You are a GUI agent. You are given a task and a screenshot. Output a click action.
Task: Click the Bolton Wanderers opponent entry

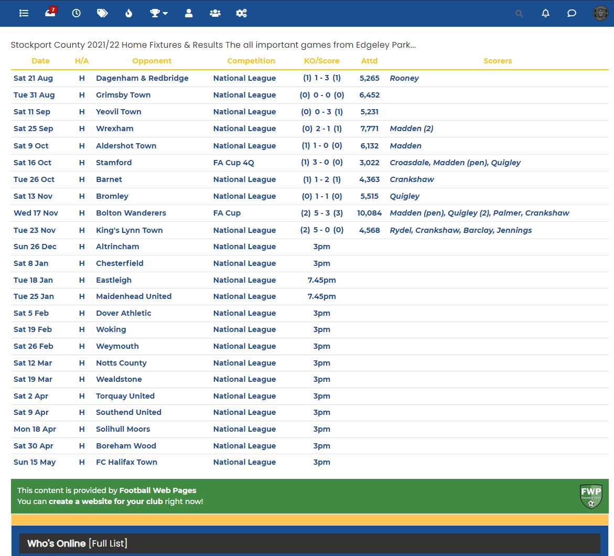coord(131,213)
